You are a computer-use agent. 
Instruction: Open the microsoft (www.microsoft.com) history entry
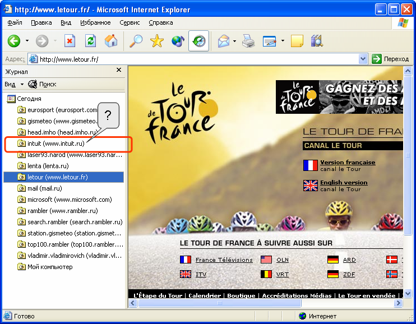click(x=64, y=200)
